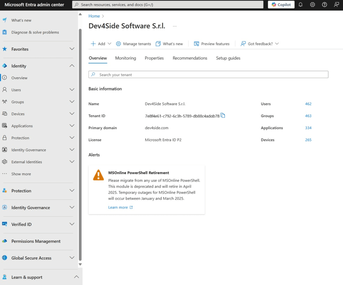Open the Add dropdown arrow
The height and width of the screenshot is (285, 343).
(110, 43)
